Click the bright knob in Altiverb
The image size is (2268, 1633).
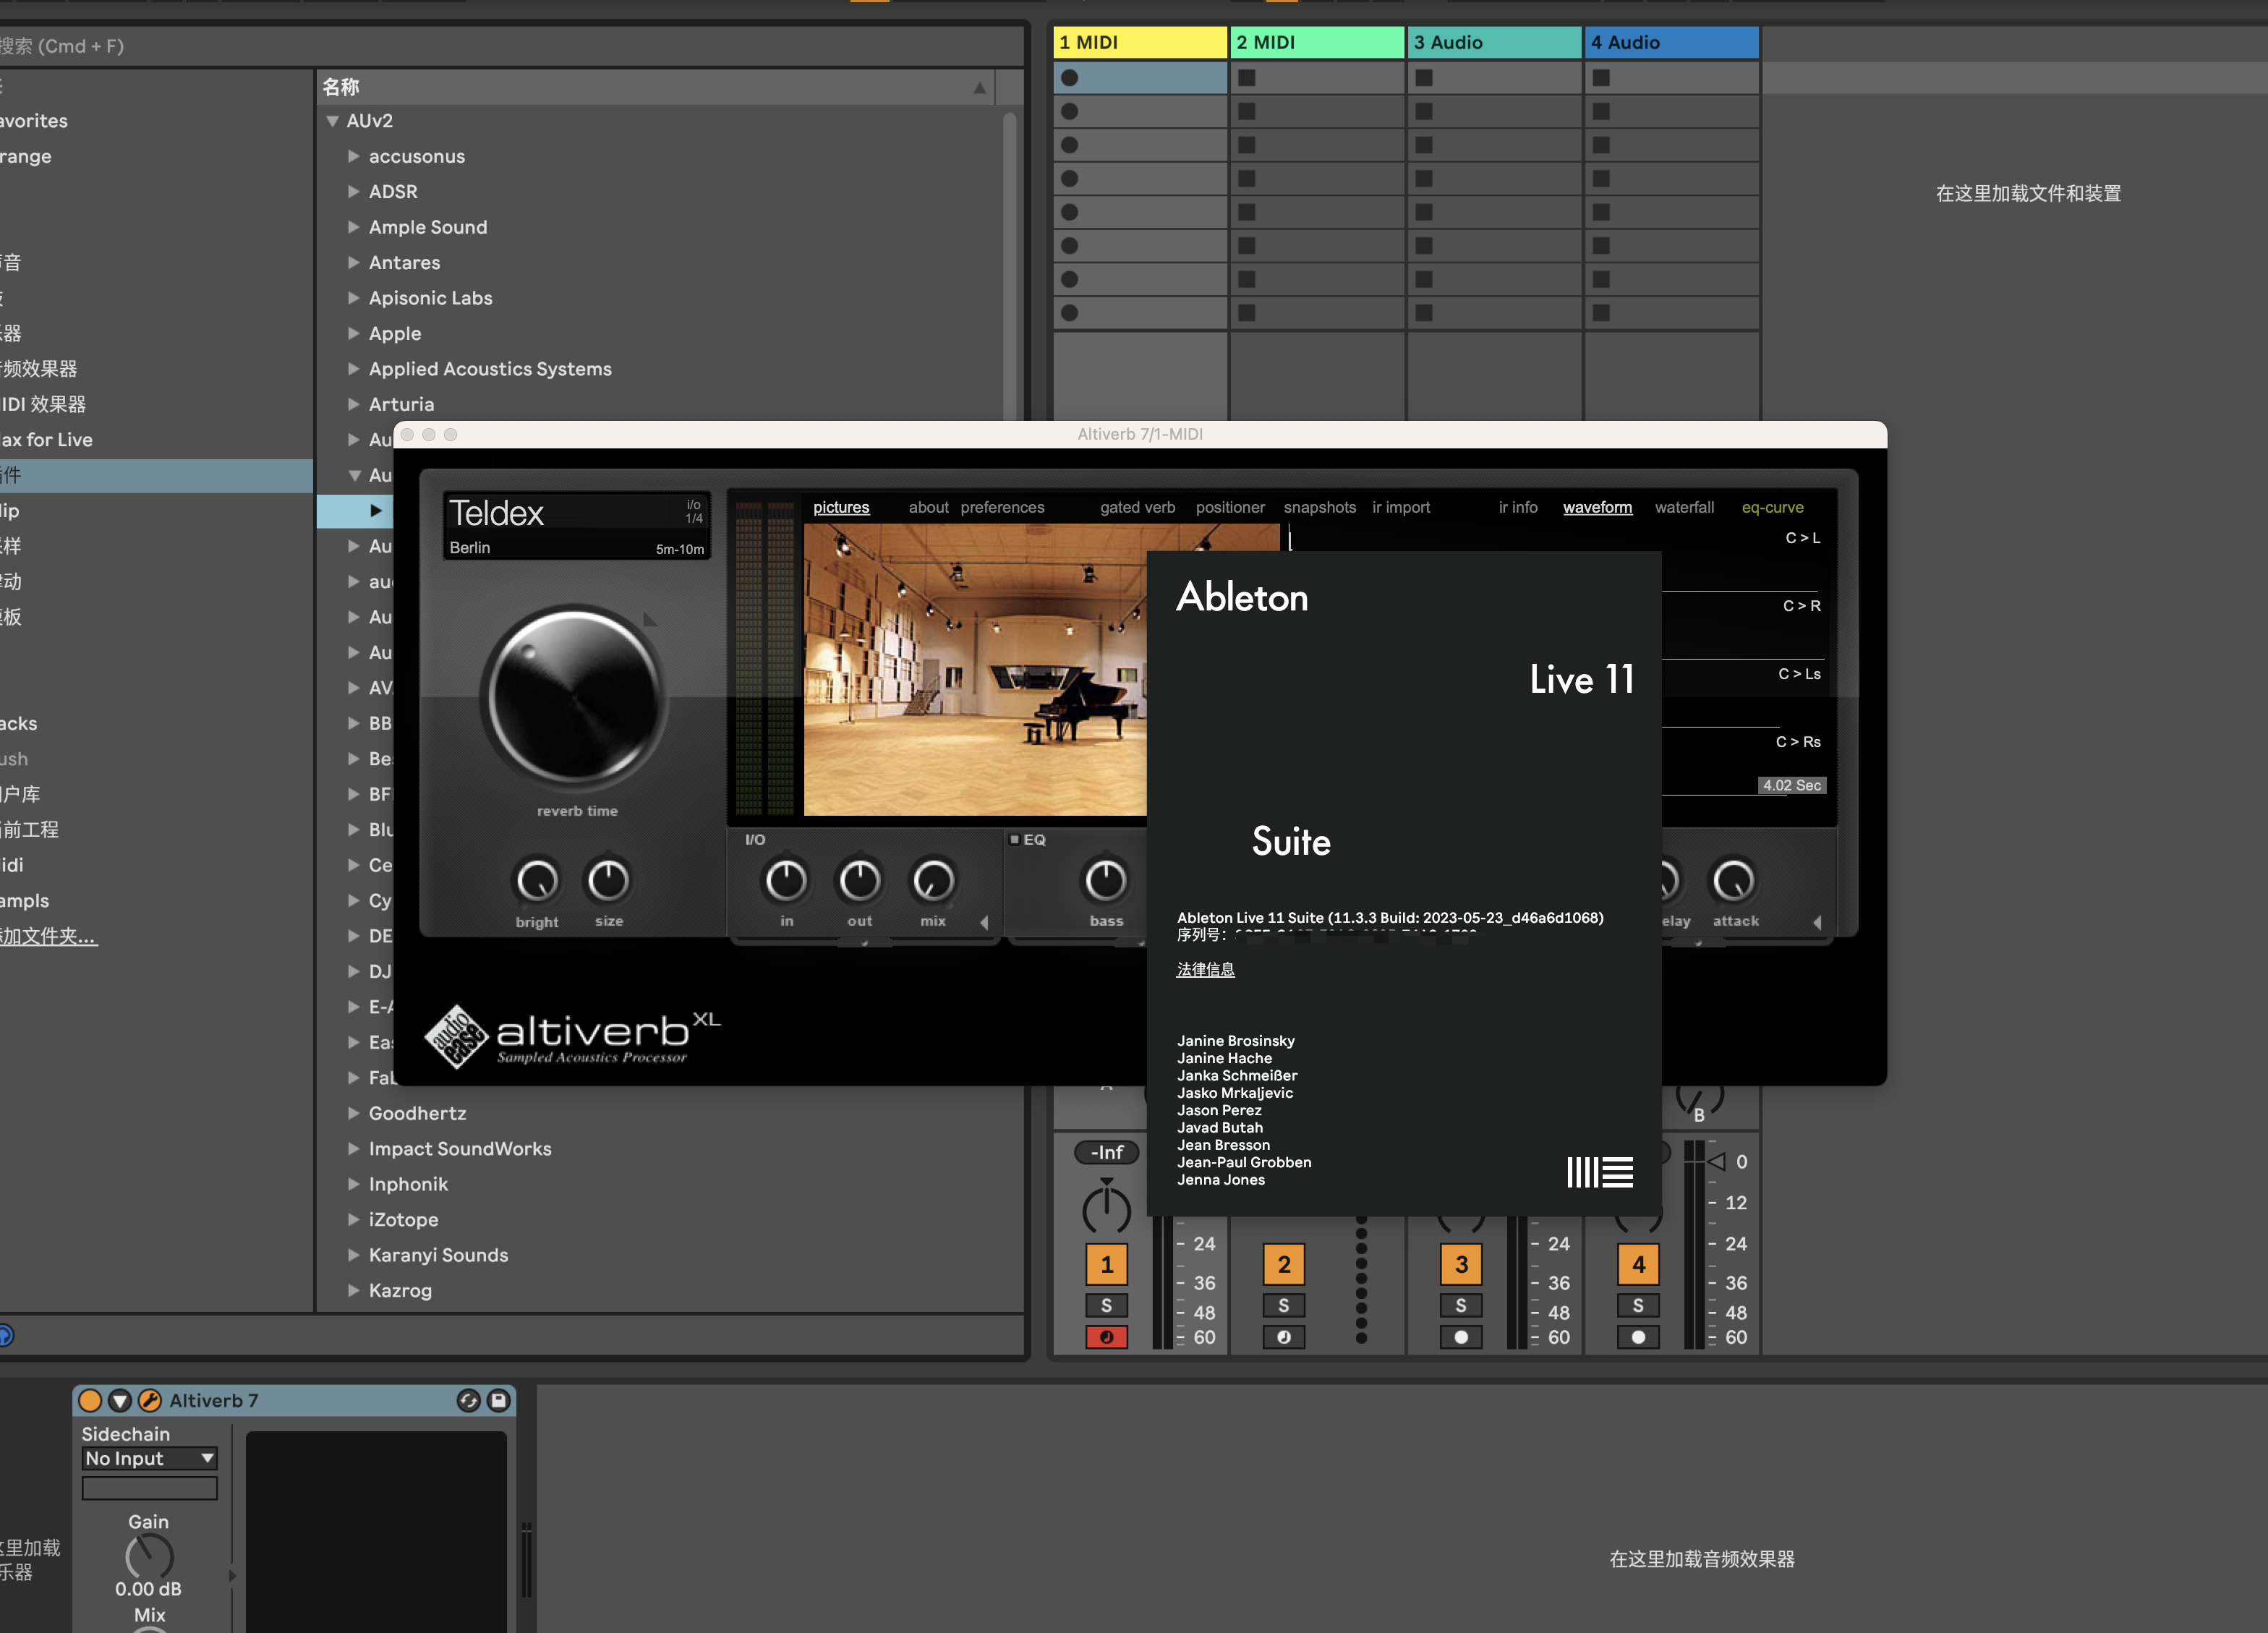coord(537,881)
